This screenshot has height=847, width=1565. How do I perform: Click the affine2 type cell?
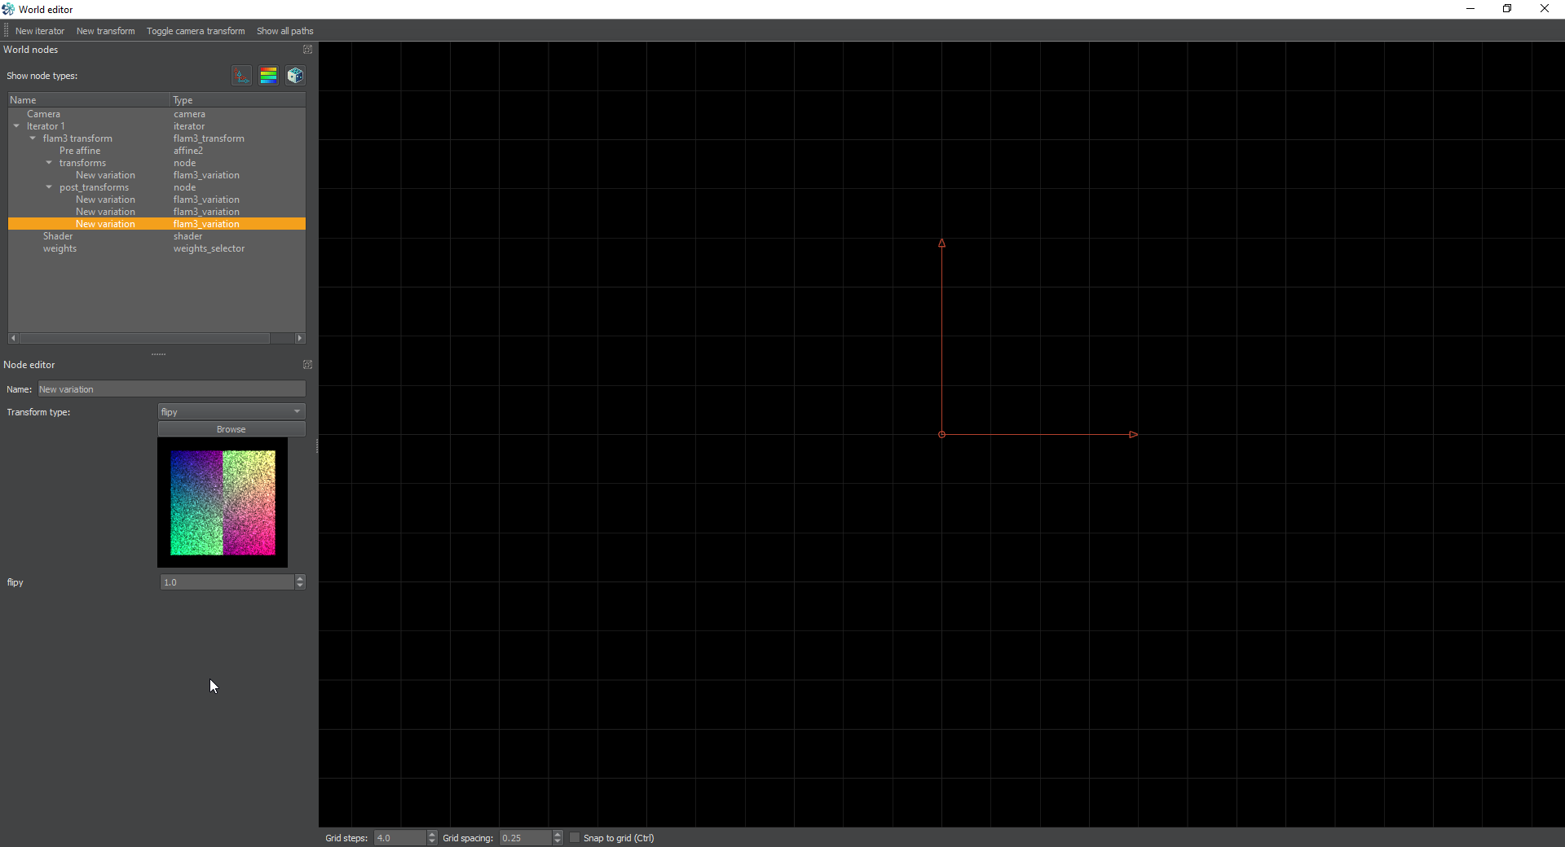click(188, 151)
